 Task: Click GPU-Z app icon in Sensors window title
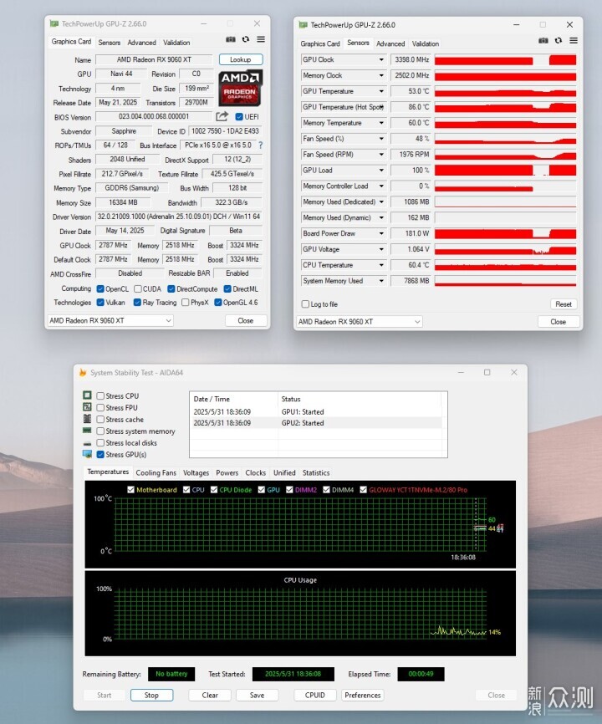coord(303,24)
